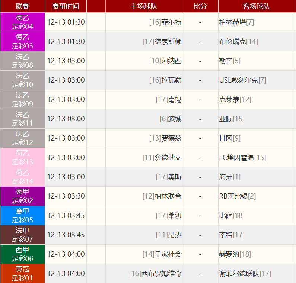Screen dimensions: 296x283
Task: Open home team [11]昂热
Action: [169, 235]
